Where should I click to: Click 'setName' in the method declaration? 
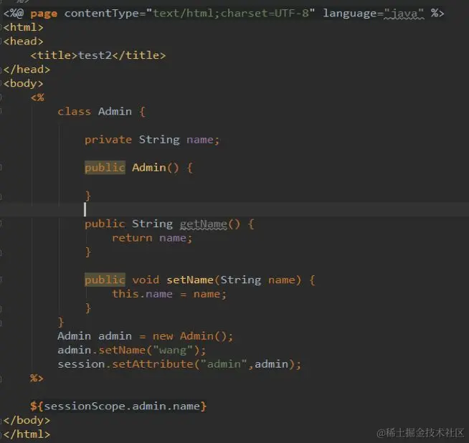[x=190, y=280]
